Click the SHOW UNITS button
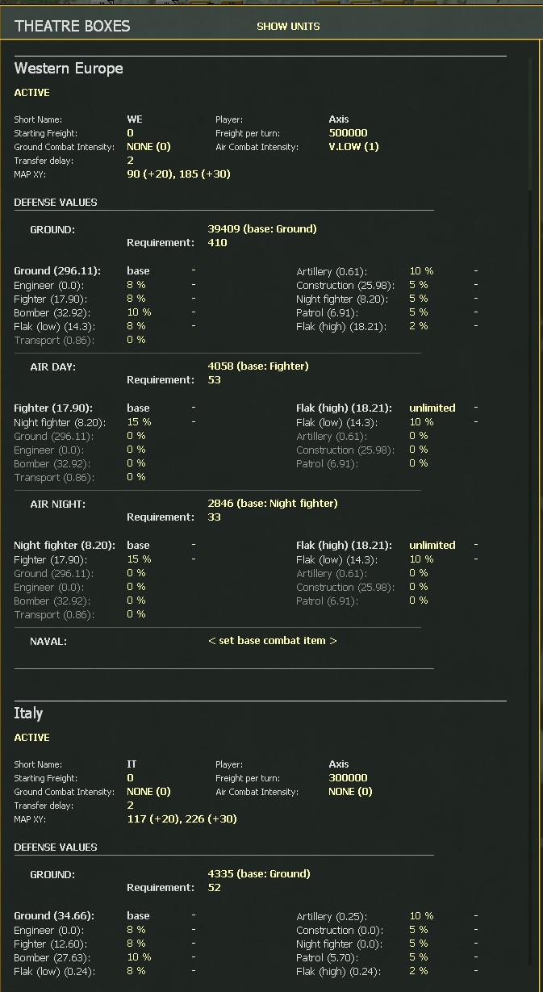This screenshot has height=992, width=543. coord(288,27)
